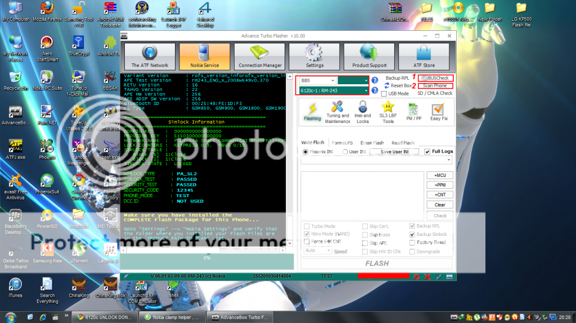Switch to the Erase Flash tab
This screenshot has height=323, width=576.
[372, 143]
